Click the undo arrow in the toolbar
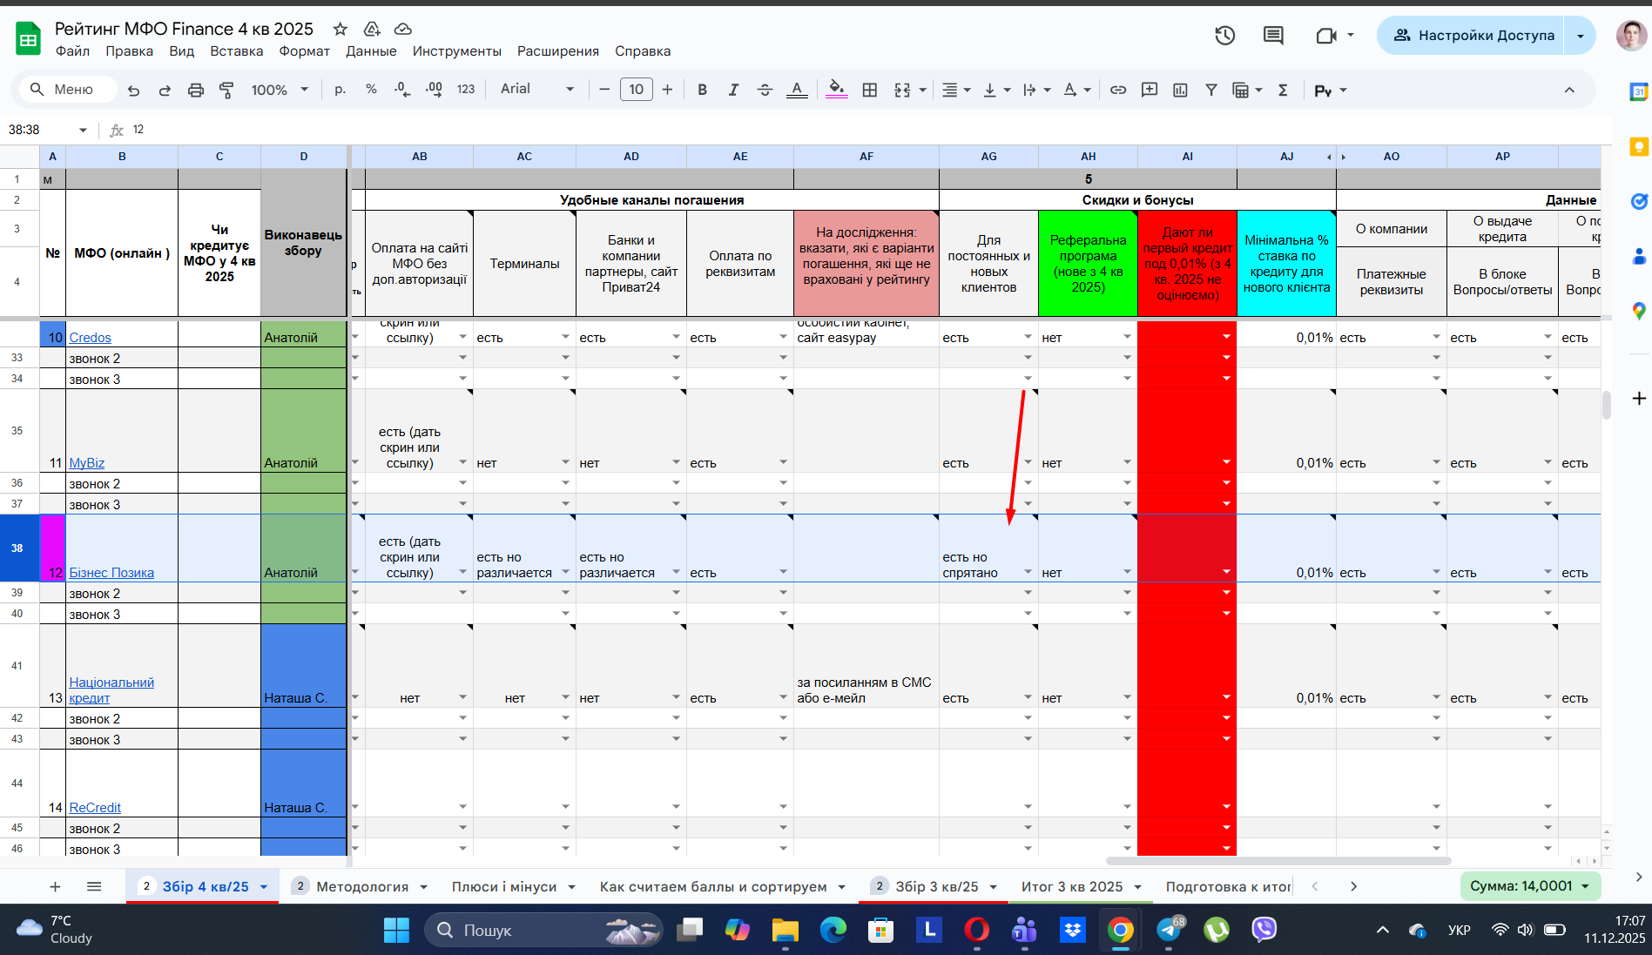The image size is (1652, 955). (x=133, y=90)
